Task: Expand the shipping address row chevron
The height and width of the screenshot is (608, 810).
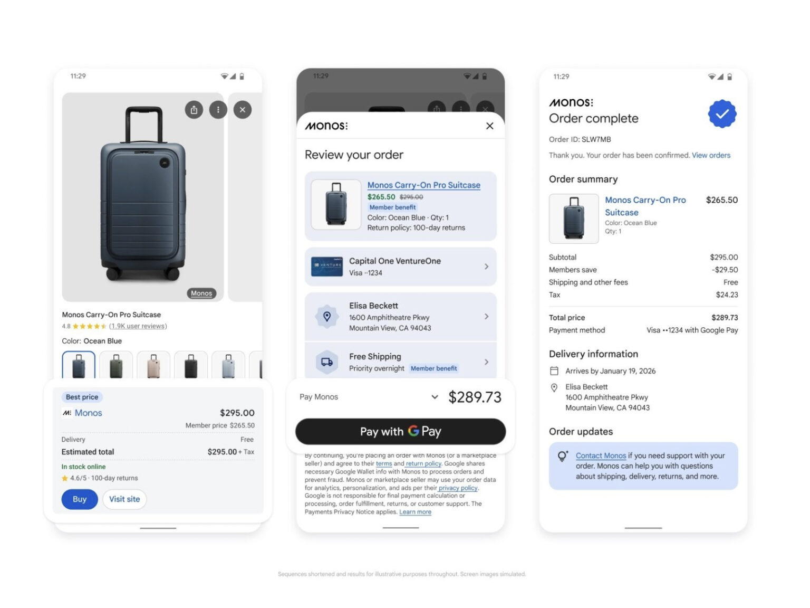Action: (x=486, y=317)
